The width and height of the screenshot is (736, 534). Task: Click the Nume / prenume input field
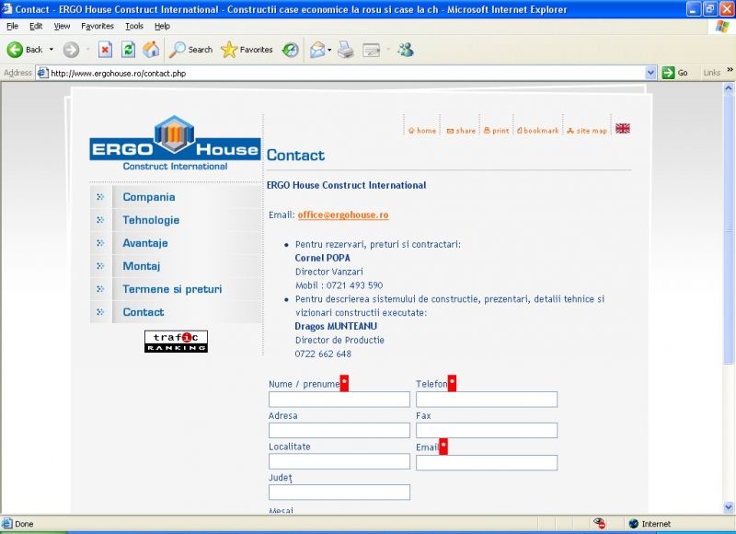[x=339, y=400]
